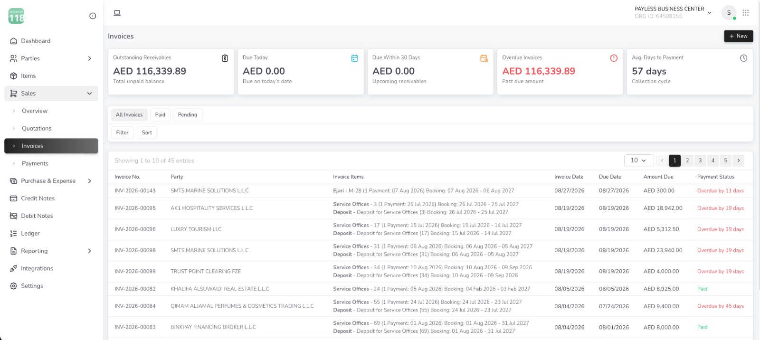
Task: Click the laptop screen icon in the header
Action: pos(117,13)
